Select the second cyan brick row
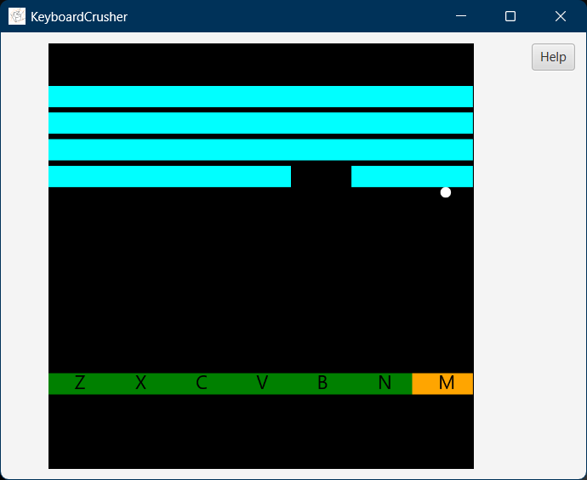 260,123
